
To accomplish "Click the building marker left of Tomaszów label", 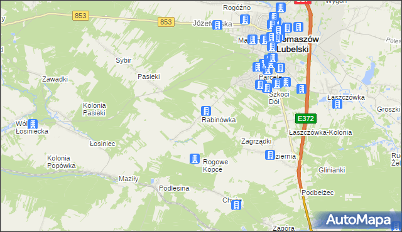I will [253, 40].
